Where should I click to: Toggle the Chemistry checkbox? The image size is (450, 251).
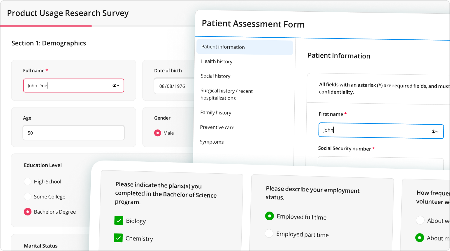click(x=118, y=238)
